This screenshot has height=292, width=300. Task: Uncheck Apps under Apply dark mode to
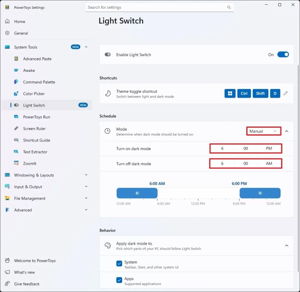[x=119, y=280]
